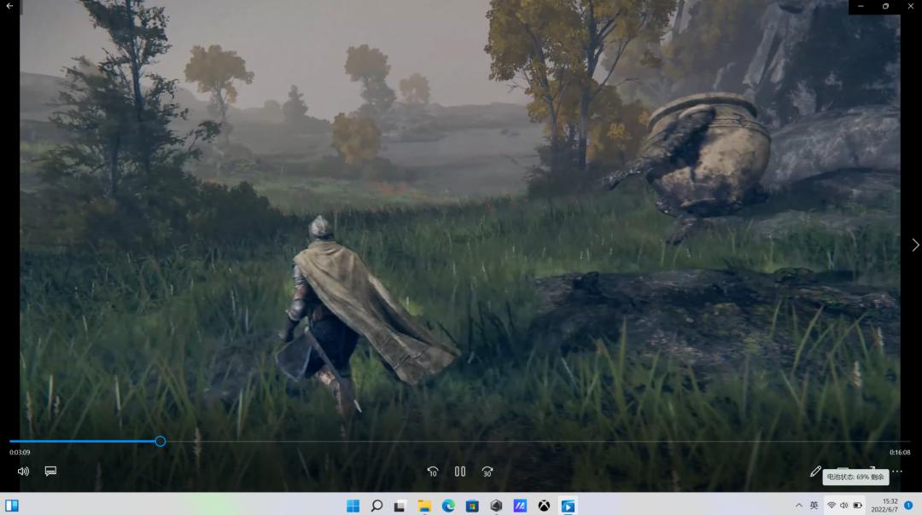Minimize the video player window
The width and height of the screenshot is (922, 515).
861,7
